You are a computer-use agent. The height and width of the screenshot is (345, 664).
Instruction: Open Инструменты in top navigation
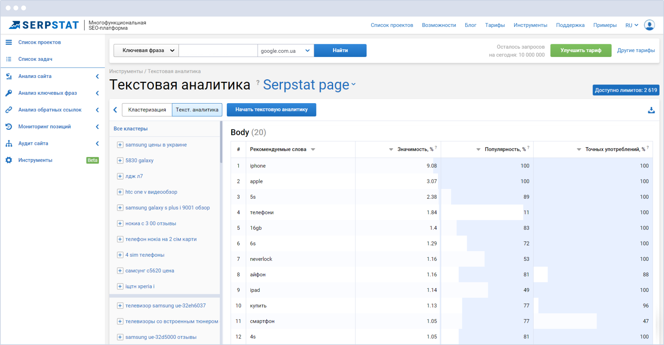tap(530, 25)
